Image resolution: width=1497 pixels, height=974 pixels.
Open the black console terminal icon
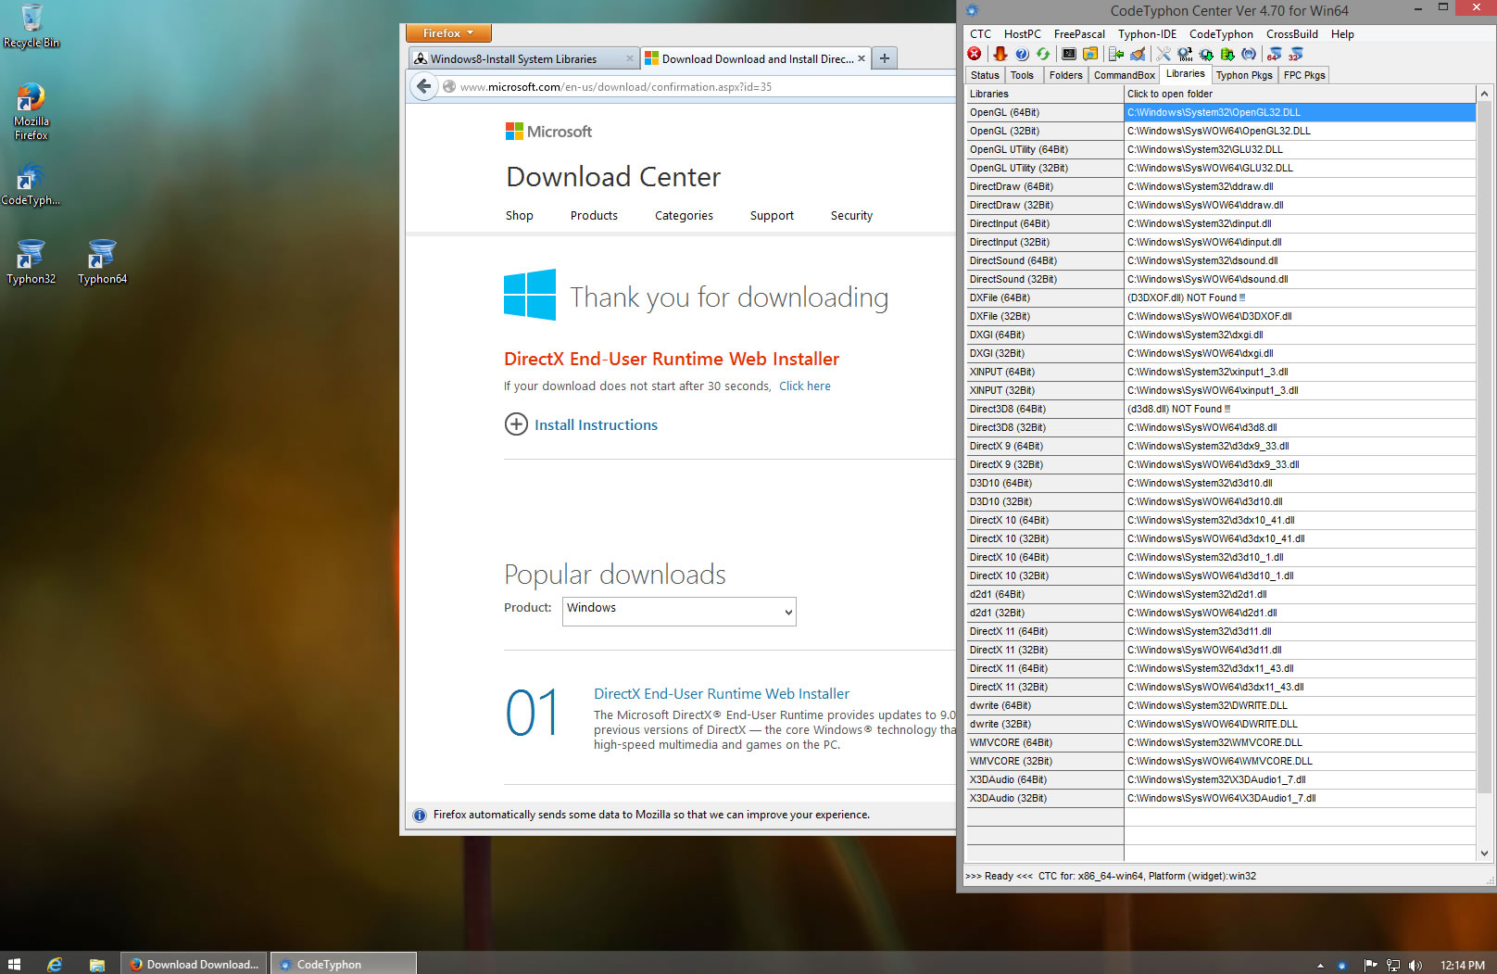[1069, 54]
